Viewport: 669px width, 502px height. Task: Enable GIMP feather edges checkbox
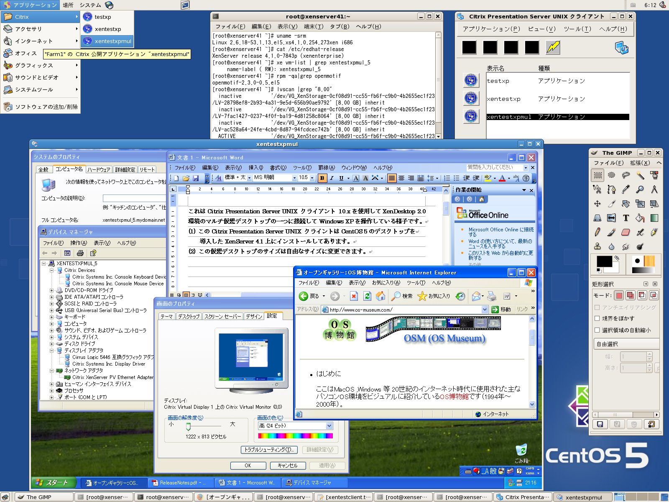point(597,318)
